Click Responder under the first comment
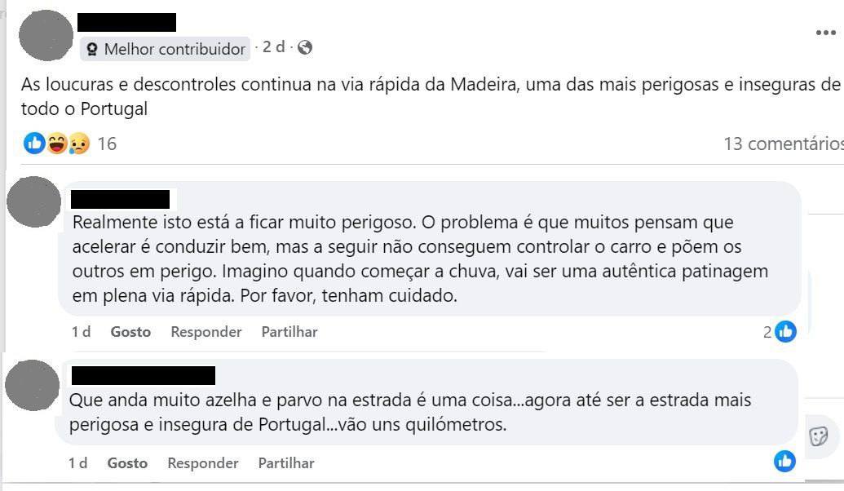 click(206, 332)
